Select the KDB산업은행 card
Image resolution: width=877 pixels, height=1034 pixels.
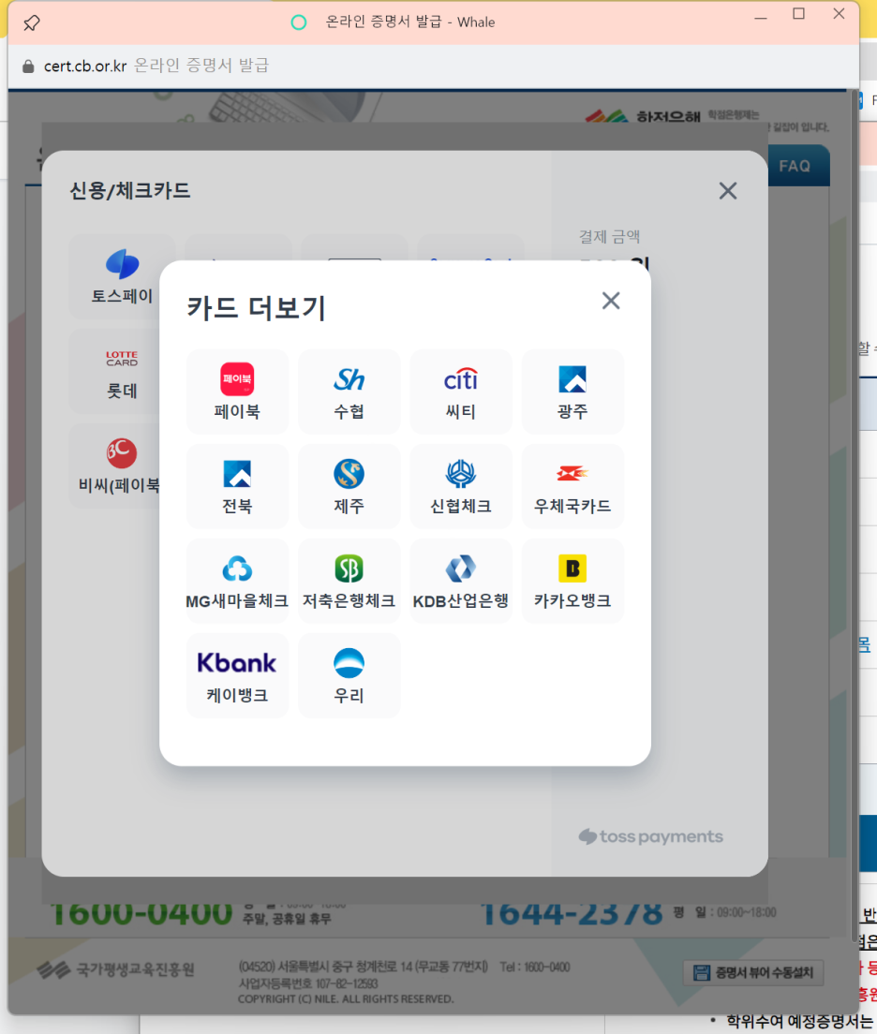point(461,581)
